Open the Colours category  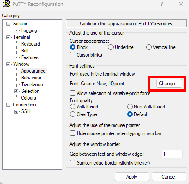click(x=28, y=98)
